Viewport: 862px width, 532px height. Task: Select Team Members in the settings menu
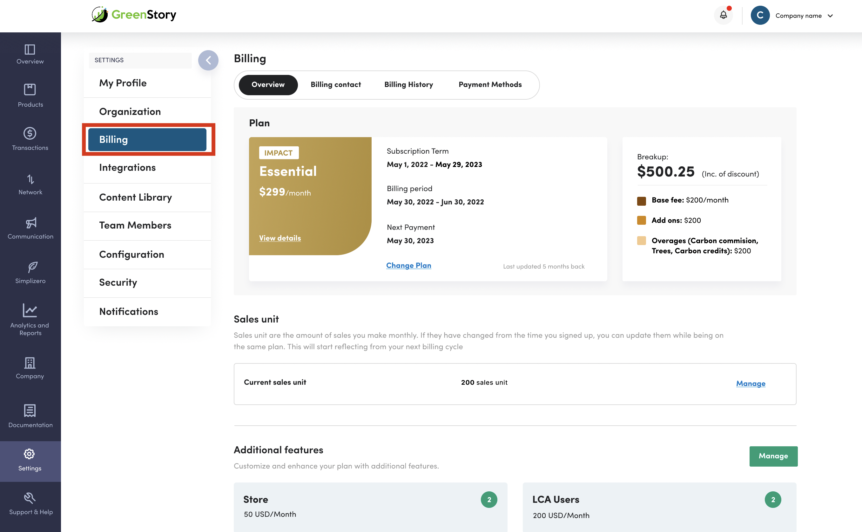click(x=135, y=225)
